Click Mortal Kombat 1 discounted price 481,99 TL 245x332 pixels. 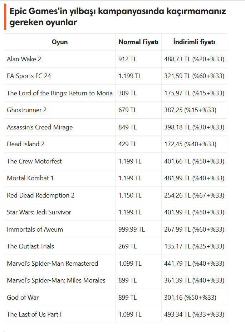tap(193, 178)
